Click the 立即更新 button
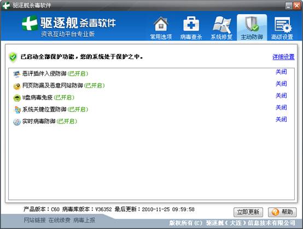303x229 pixels. pos(248,212)
